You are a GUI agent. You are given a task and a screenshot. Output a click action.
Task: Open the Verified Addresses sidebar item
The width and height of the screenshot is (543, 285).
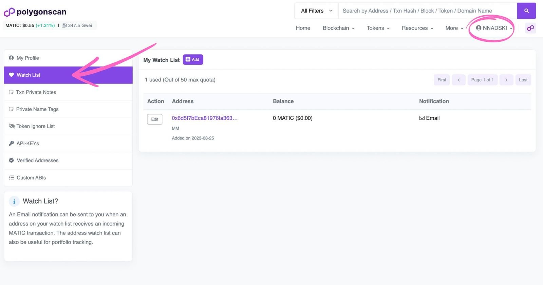tap(68, 160)
